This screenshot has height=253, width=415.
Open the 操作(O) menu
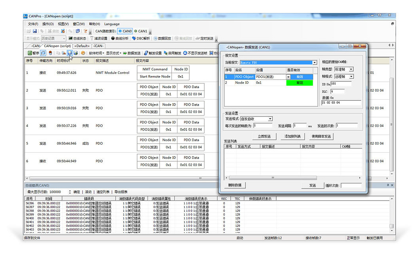point(48,24)
